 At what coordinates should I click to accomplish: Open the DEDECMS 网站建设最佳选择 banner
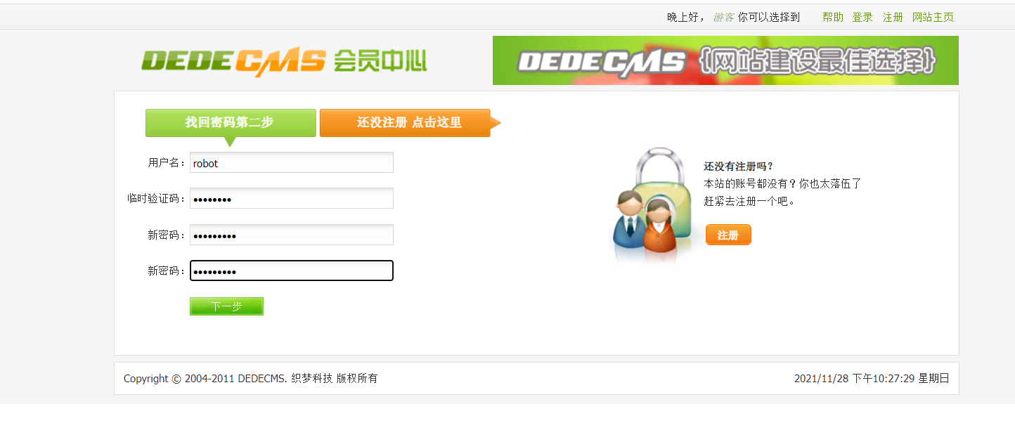tap(725, 60)
